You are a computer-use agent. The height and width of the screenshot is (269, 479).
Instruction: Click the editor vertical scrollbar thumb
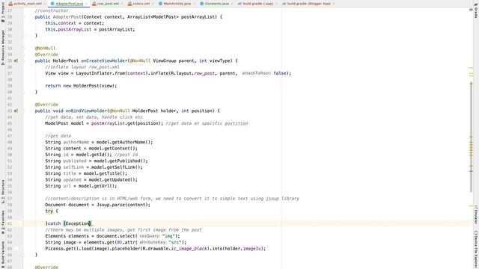[471, 137]
